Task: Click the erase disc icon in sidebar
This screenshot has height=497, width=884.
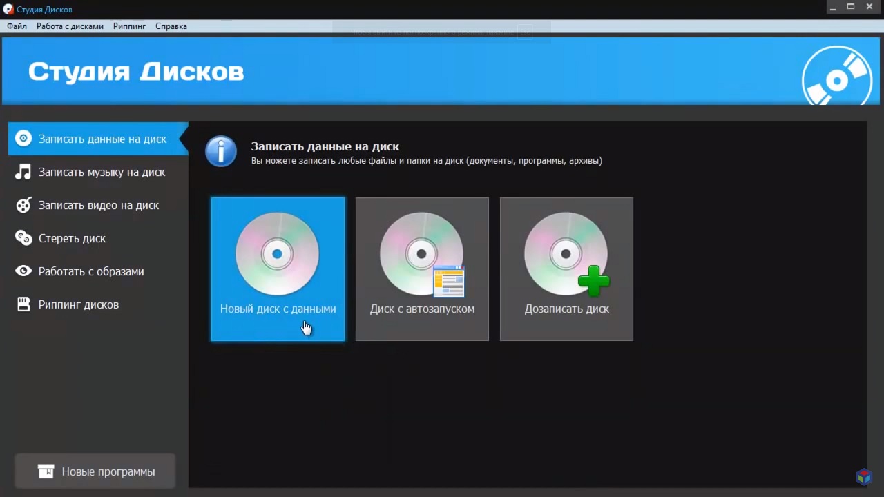Action: coord(23,238)
